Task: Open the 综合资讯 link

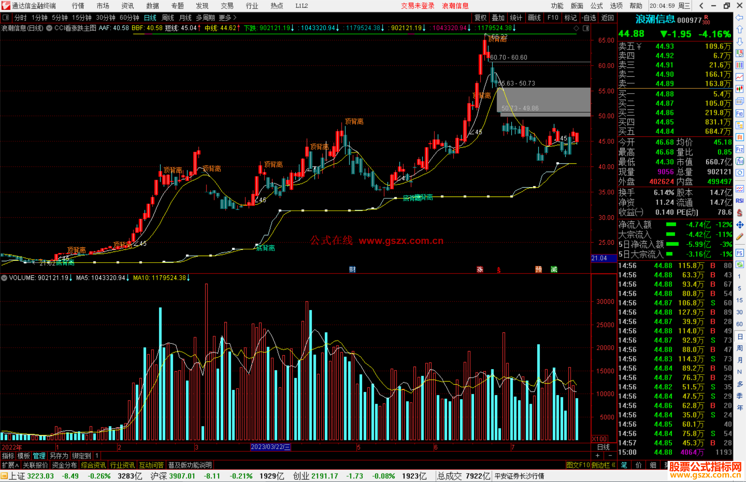Action: 93,465
